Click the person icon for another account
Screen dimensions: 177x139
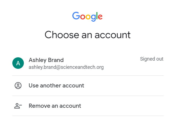click(x=18, y=86)
